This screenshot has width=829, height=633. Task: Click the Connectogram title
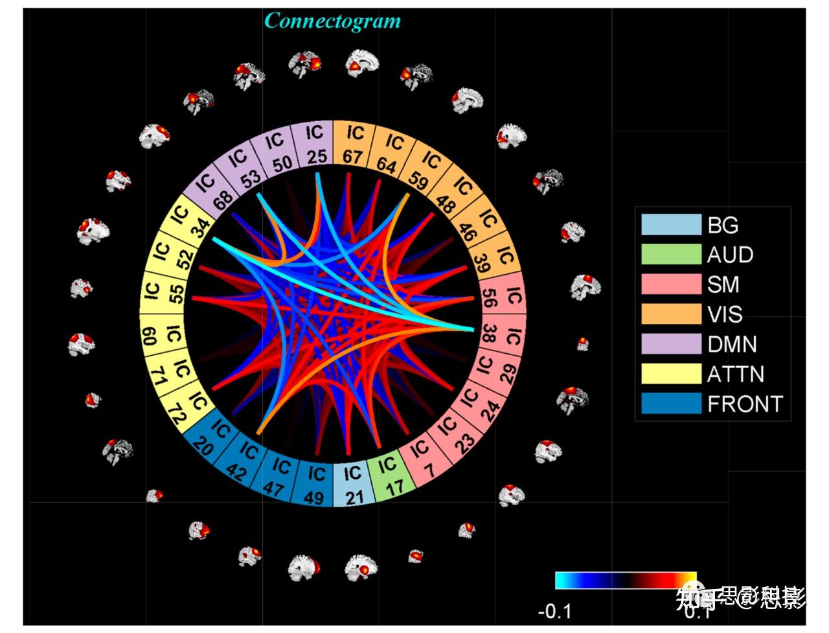(334, 21)
